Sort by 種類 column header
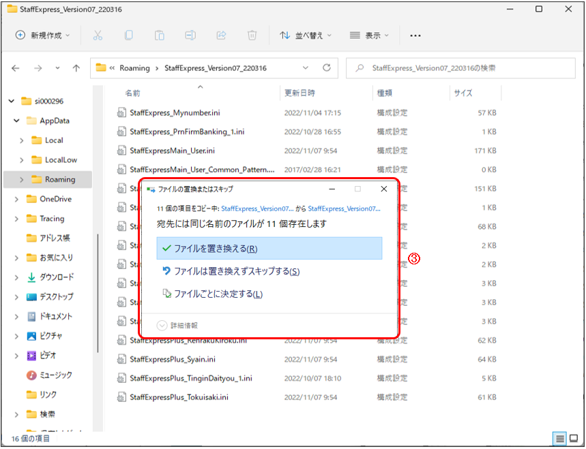The image size is (586, 449). [385, 93]
